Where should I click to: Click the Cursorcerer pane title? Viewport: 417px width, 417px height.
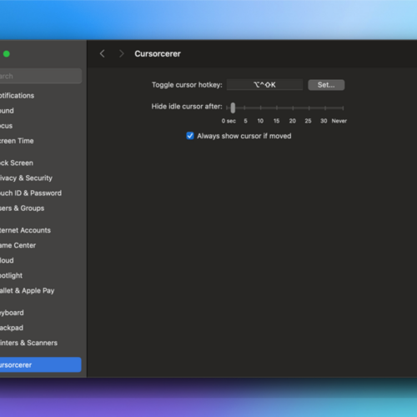(158, 53)
